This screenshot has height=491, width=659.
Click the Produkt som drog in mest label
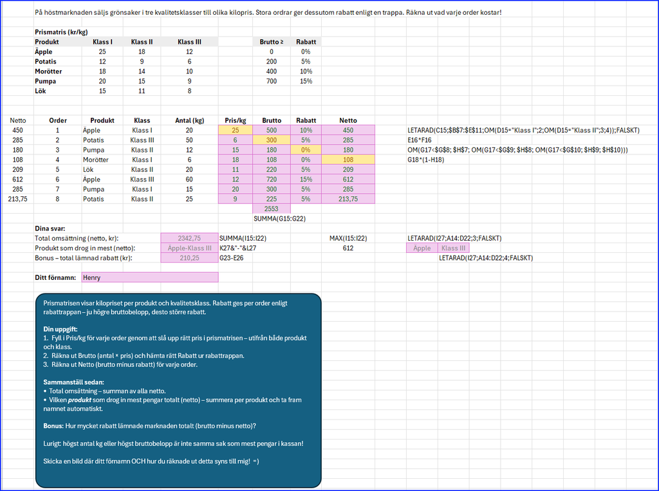[85, 248]
